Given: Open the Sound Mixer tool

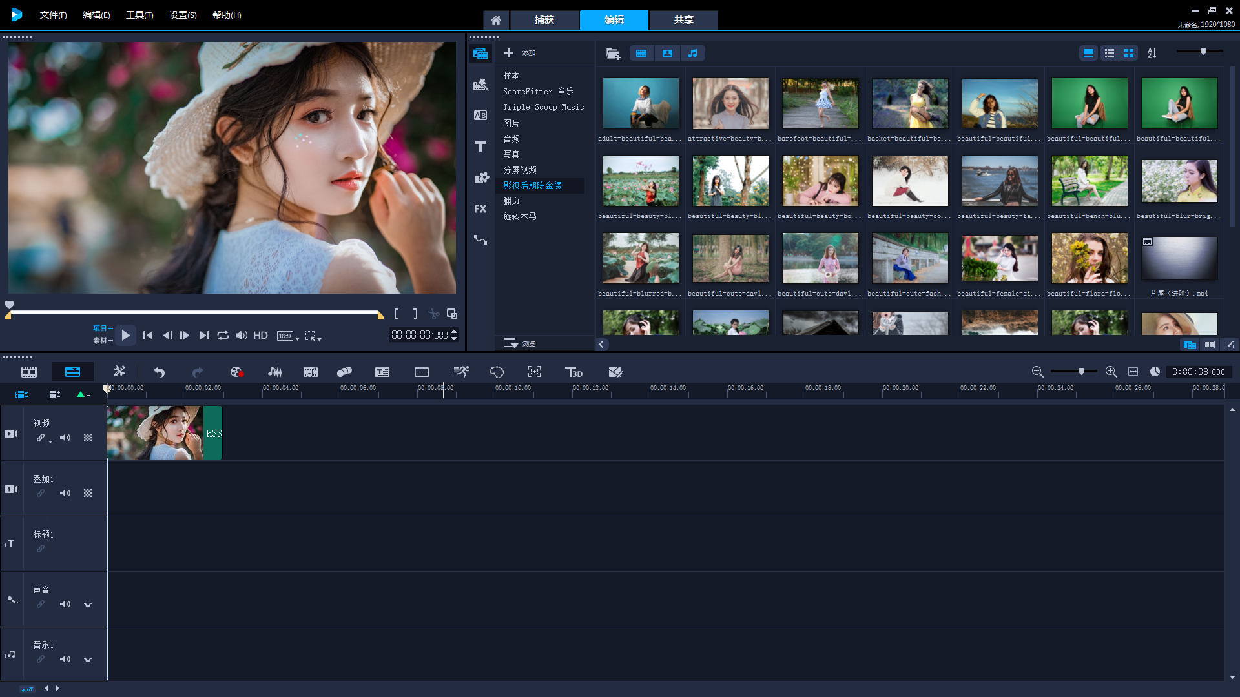Looking at the screenshot, I should [274, 372].
